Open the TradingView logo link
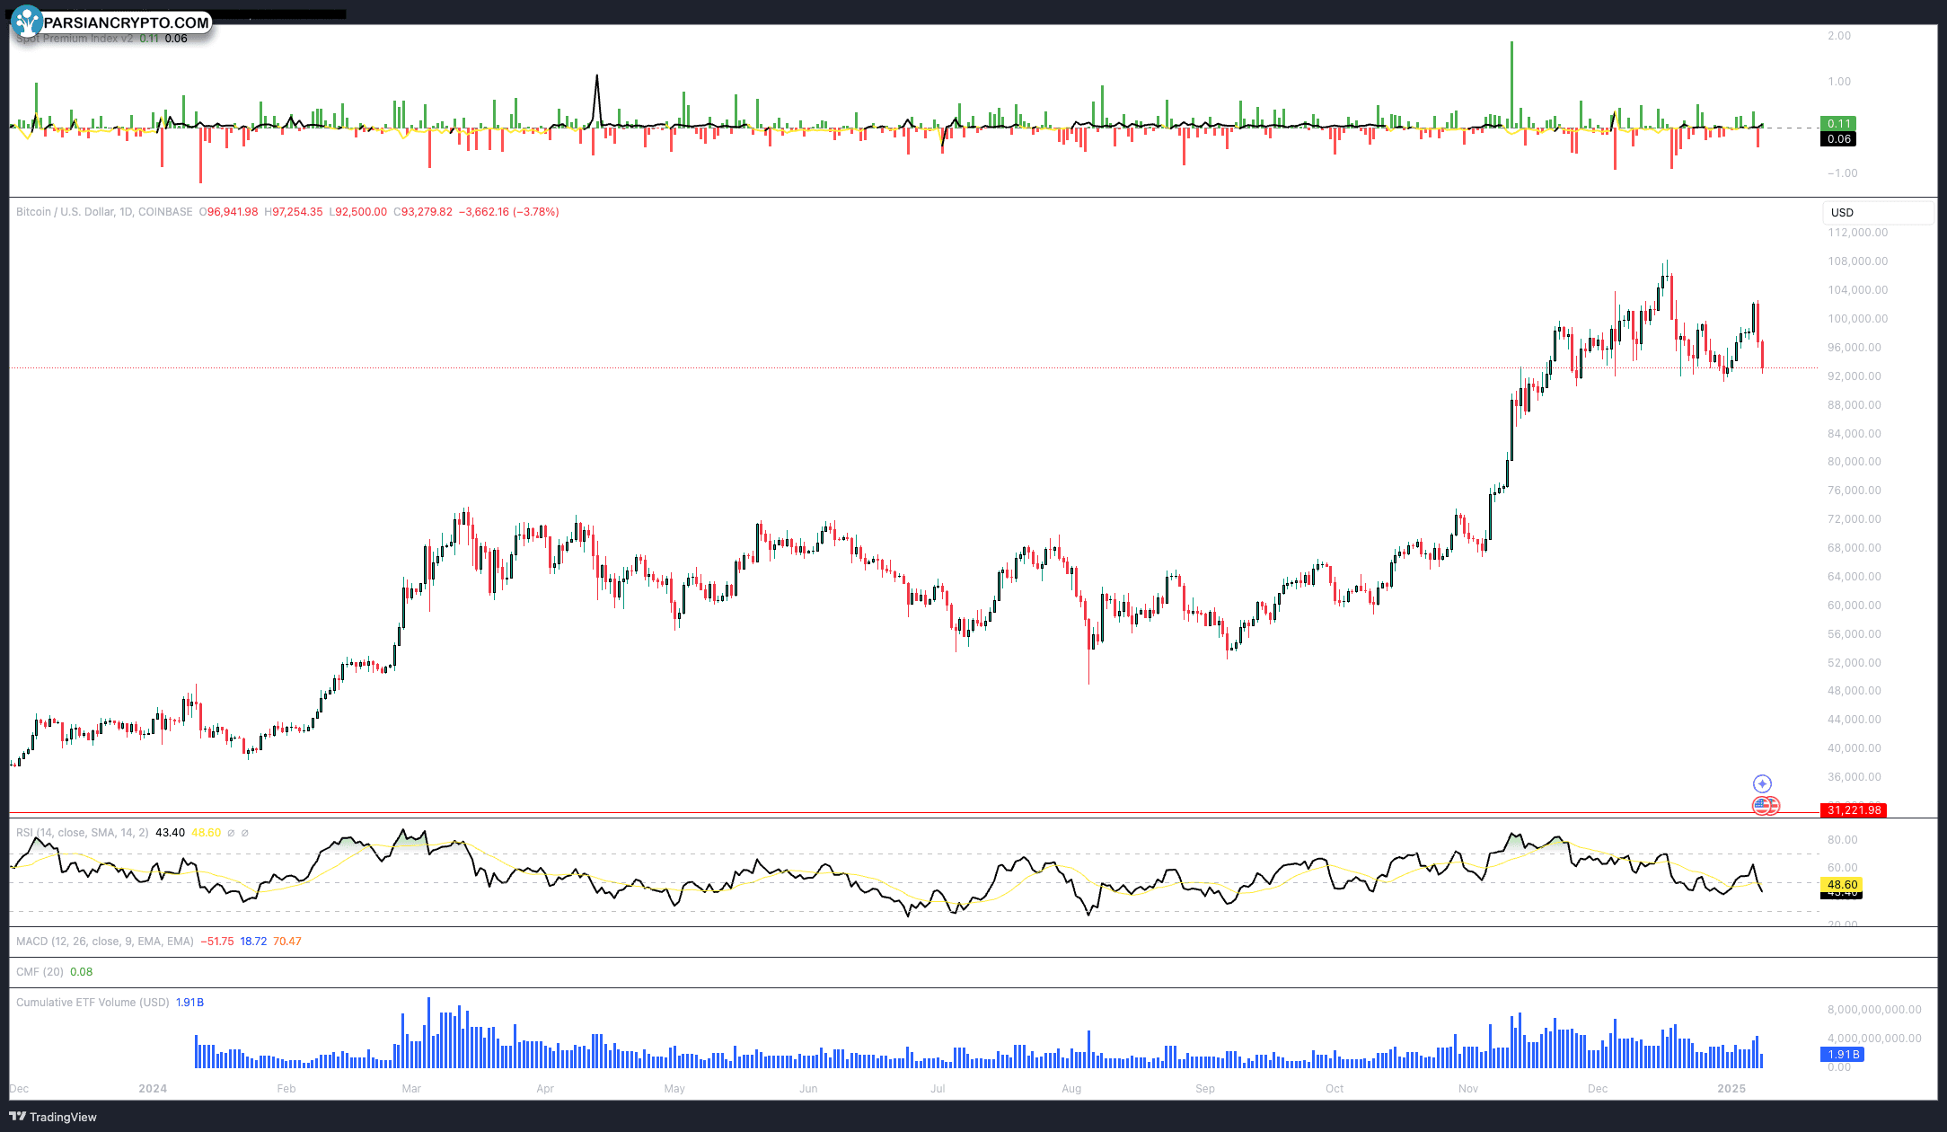 tap(53, 1117)
